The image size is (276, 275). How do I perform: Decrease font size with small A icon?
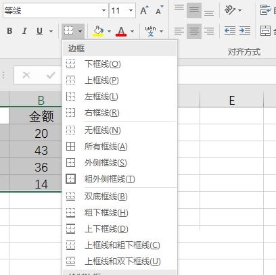[160, 10]
